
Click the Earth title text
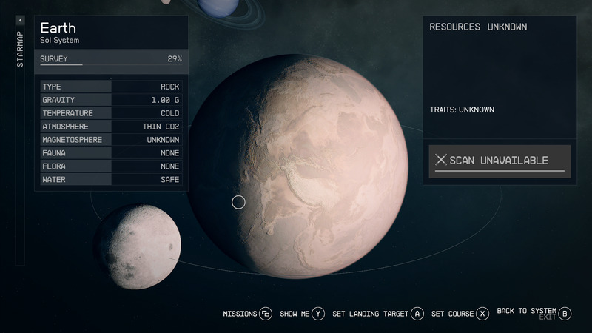coord(58,28)
